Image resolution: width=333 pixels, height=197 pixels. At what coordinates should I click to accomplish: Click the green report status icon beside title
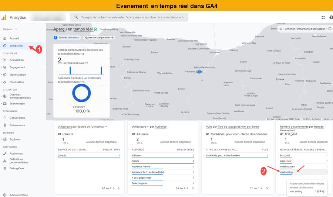tap(95, 29)
